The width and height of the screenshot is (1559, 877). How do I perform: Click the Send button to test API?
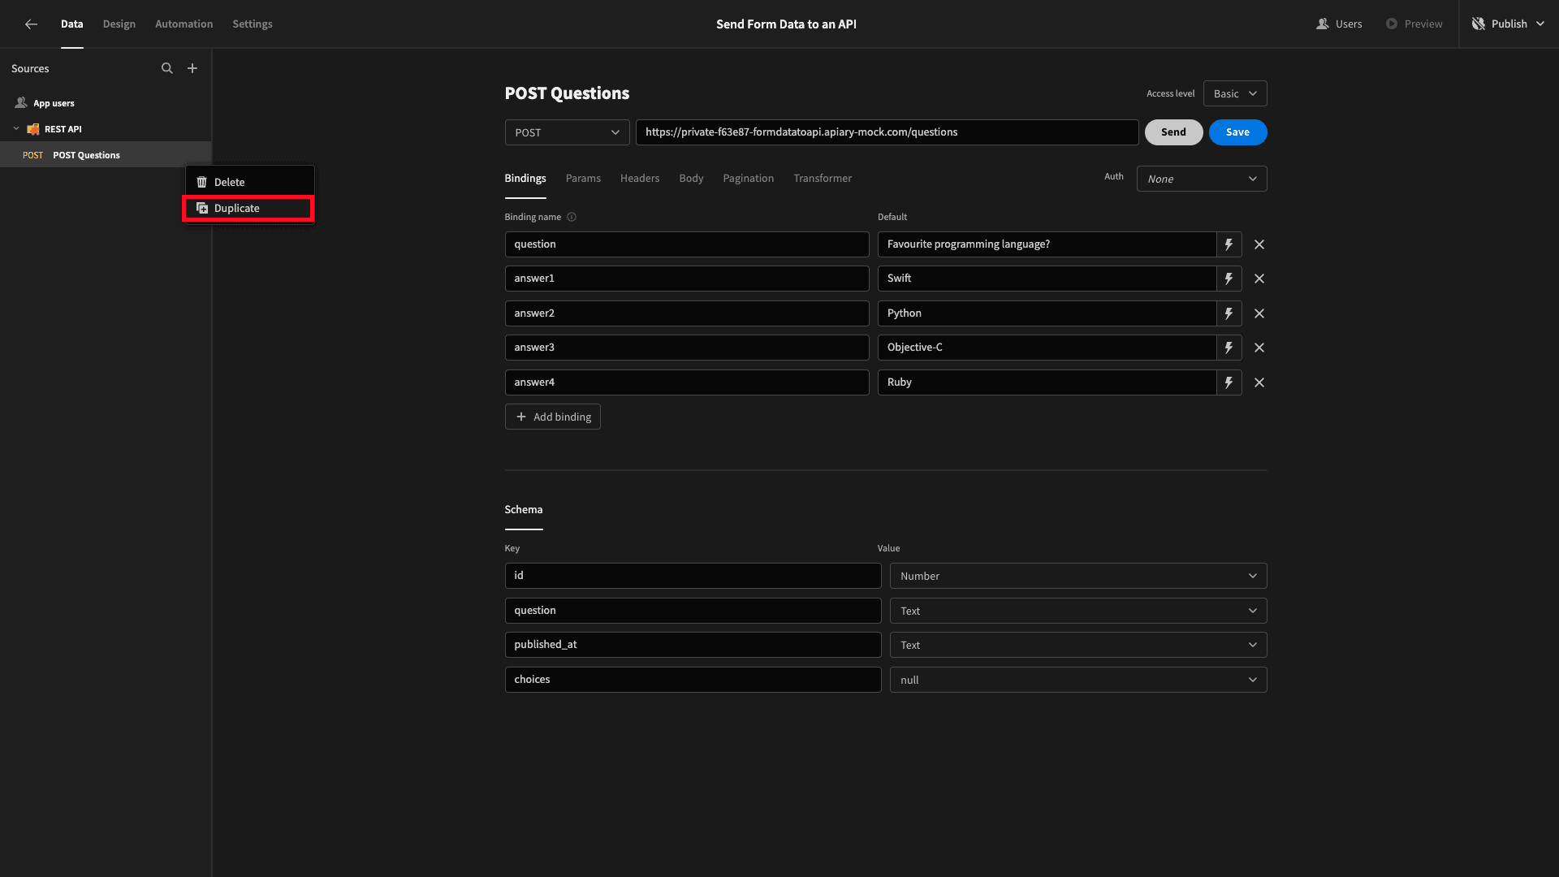tap(1173, 132)
